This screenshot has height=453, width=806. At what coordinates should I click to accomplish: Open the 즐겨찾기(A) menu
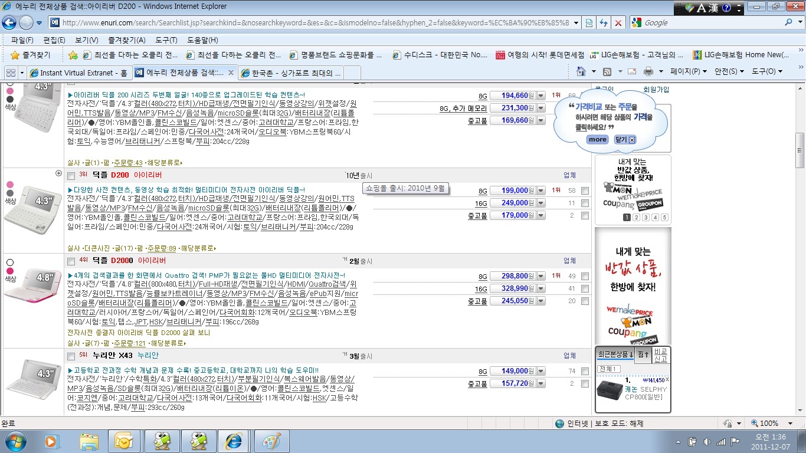coord(126,40)
